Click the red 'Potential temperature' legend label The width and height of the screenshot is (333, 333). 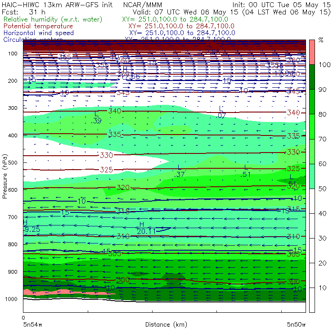(x=38, y=26)
